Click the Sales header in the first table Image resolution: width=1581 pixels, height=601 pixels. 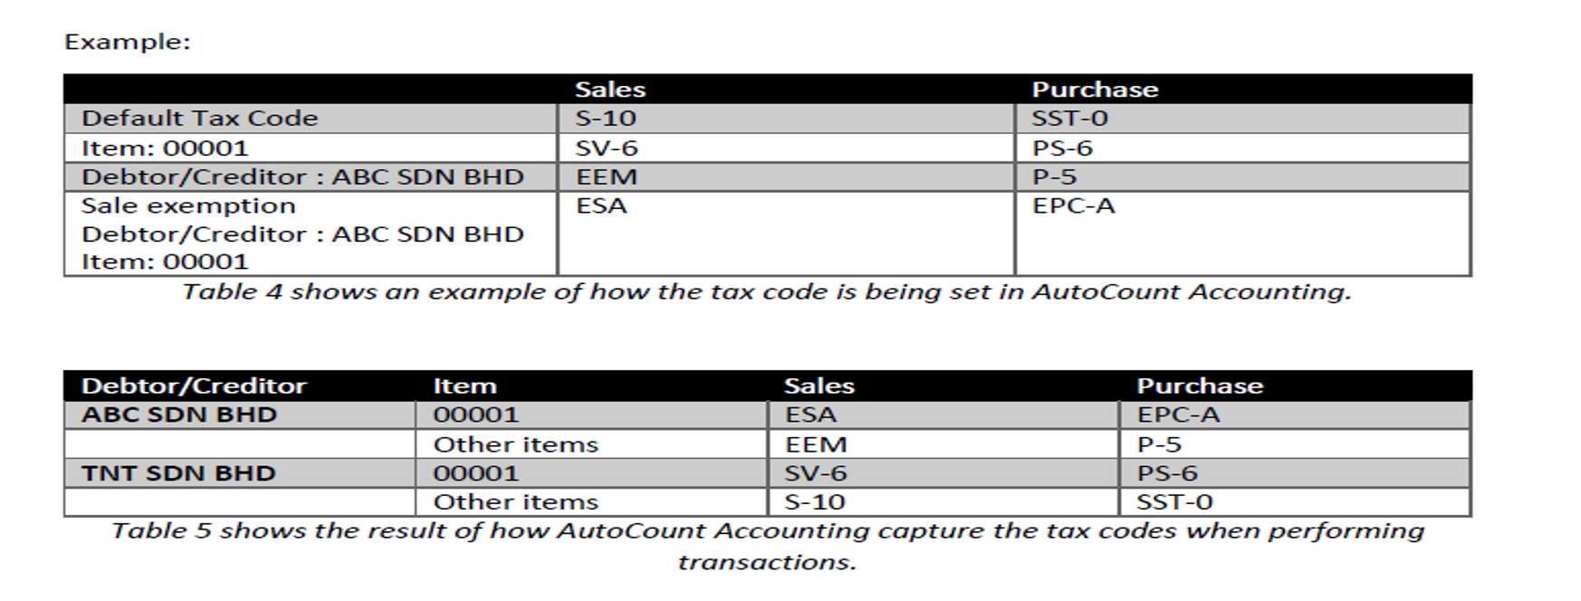click(610, 90)
